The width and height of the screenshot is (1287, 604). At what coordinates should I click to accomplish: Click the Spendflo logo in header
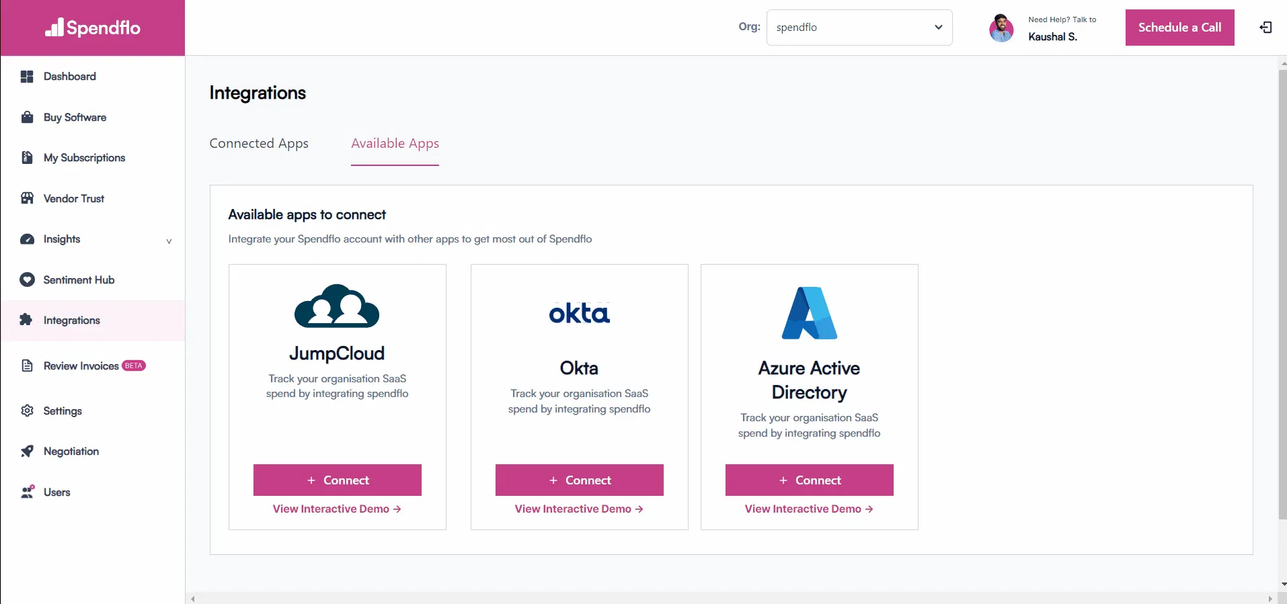[x=93, y=28]
